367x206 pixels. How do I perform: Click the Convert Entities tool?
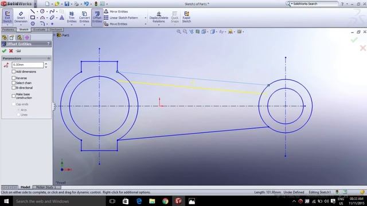coord(84,17)
